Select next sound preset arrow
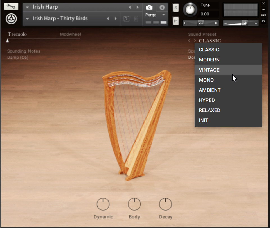The height and width of the screenshot is (228, 270). 195,41
